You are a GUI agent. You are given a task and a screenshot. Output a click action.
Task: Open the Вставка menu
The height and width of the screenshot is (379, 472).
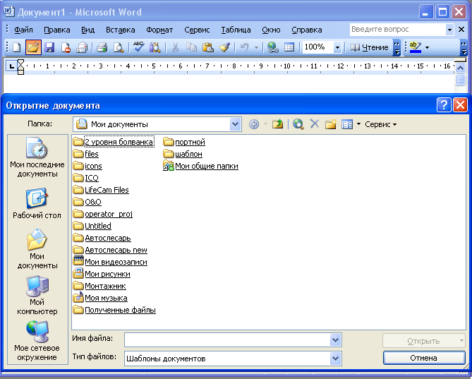tap(121, 30)
